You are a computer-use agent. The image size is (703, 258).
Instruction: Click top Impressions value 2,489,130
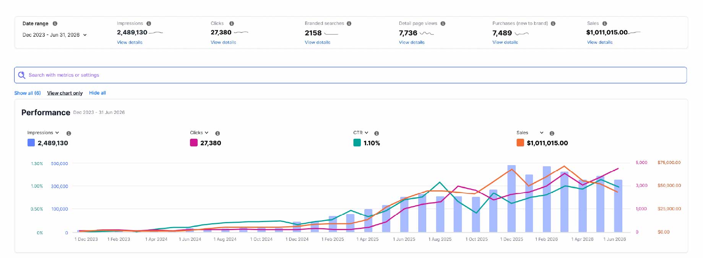[132, 32]
